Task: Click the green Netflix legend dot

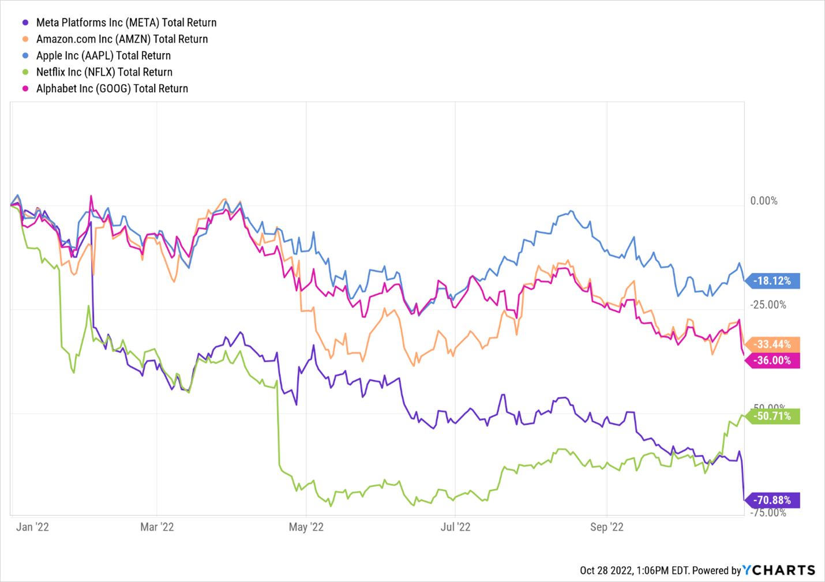Action: point(25,72)
